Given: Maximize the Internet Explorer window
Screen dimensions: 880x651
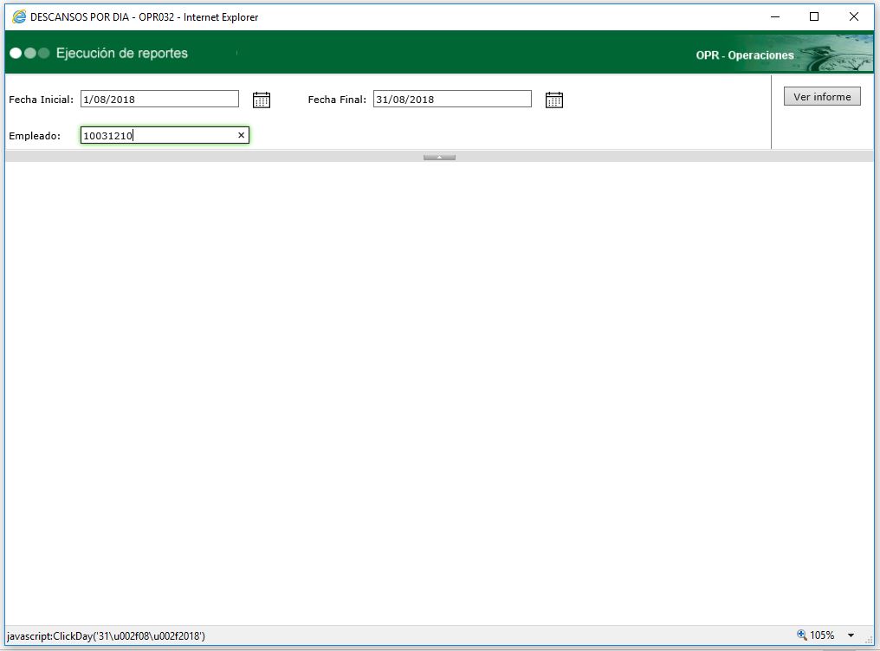Looking at the screenshot, I should click(x=814, y=16).
